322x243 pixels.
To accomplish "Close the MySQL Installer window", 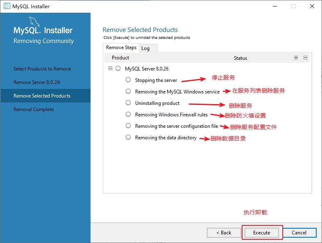I will click(x=312, y=6).
